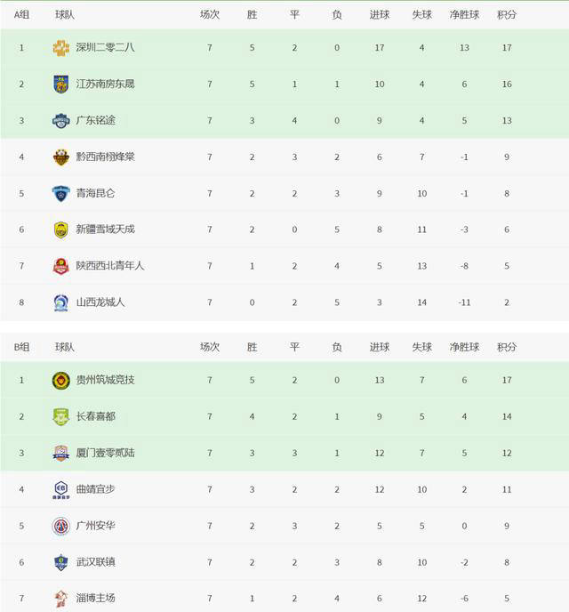Click the 陕西西北青年人 team logo

[x=60, y=266]
